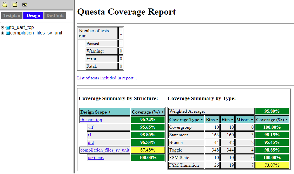Click the 96.53% coverage cell for dut
The width and height of the screenshot is (294, 174).
tap(148, 142)
